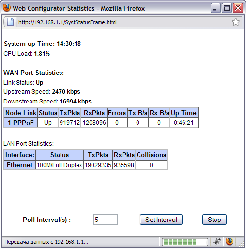Maximize the Firefox window
The height and width of the screenshot is (249, 246).
(x=227, y=8)
